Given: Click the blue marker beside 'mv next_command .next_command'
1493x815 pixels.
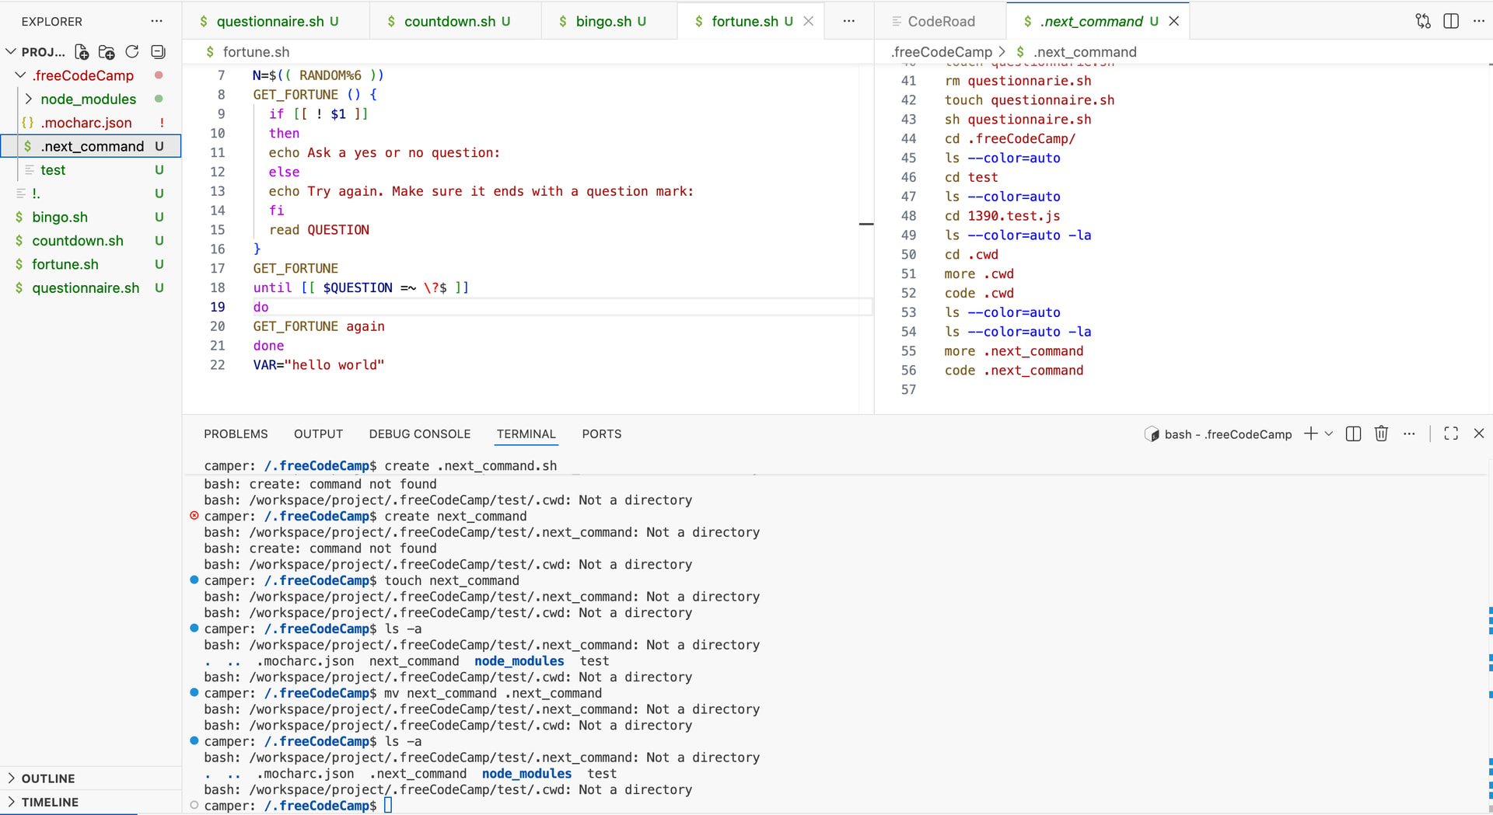Looking at the screenshot, I should coord(194,692).
